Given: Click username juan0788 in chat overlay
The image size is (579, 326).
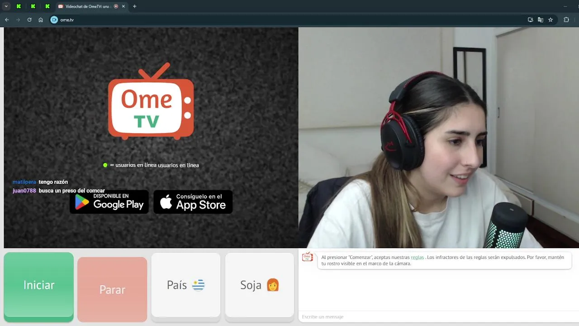Looking at the screenshot, I should tap(24, 191).
